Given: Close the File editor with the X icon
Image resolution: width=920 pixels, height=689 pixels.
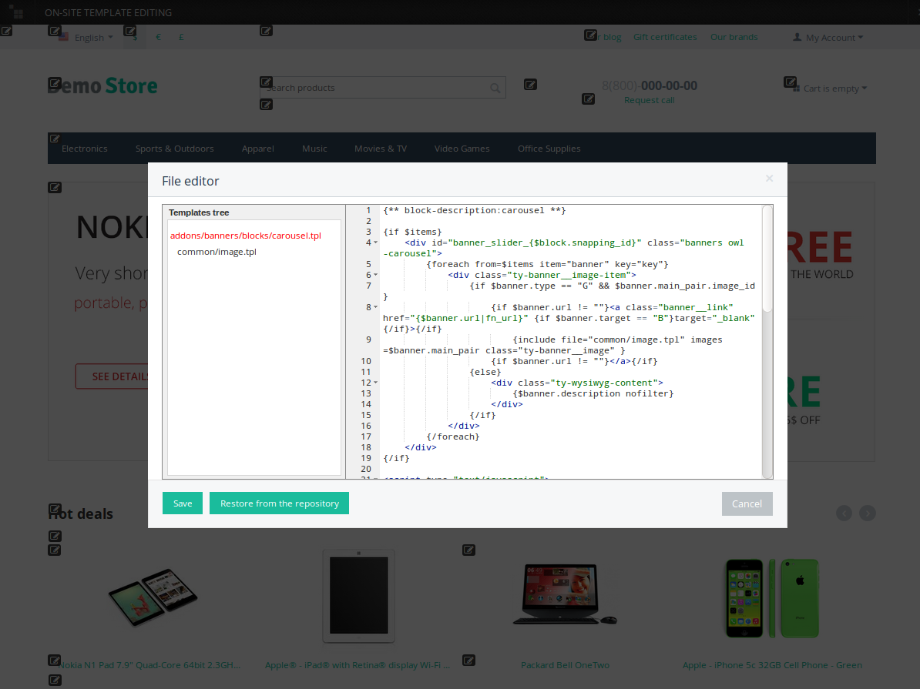Looking at the screenshot, I should pos(769,179).
